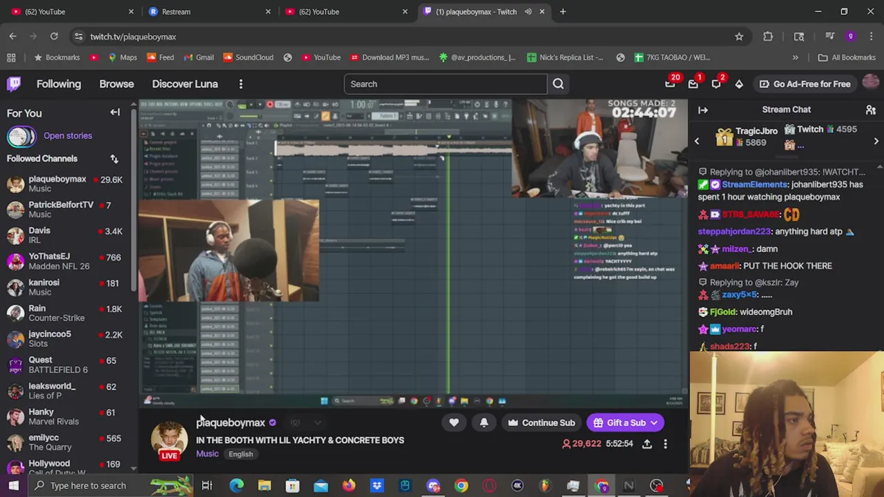Click the share icon under the stream
The image size is (884, 497).
point(647,444)
